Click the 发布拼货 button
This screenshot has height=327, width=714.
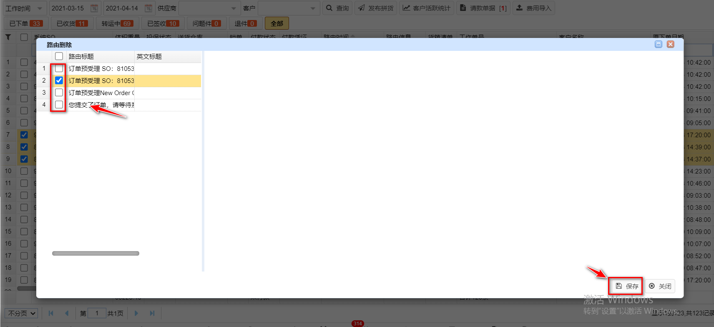pyautogui.click(x=376, y=8)
